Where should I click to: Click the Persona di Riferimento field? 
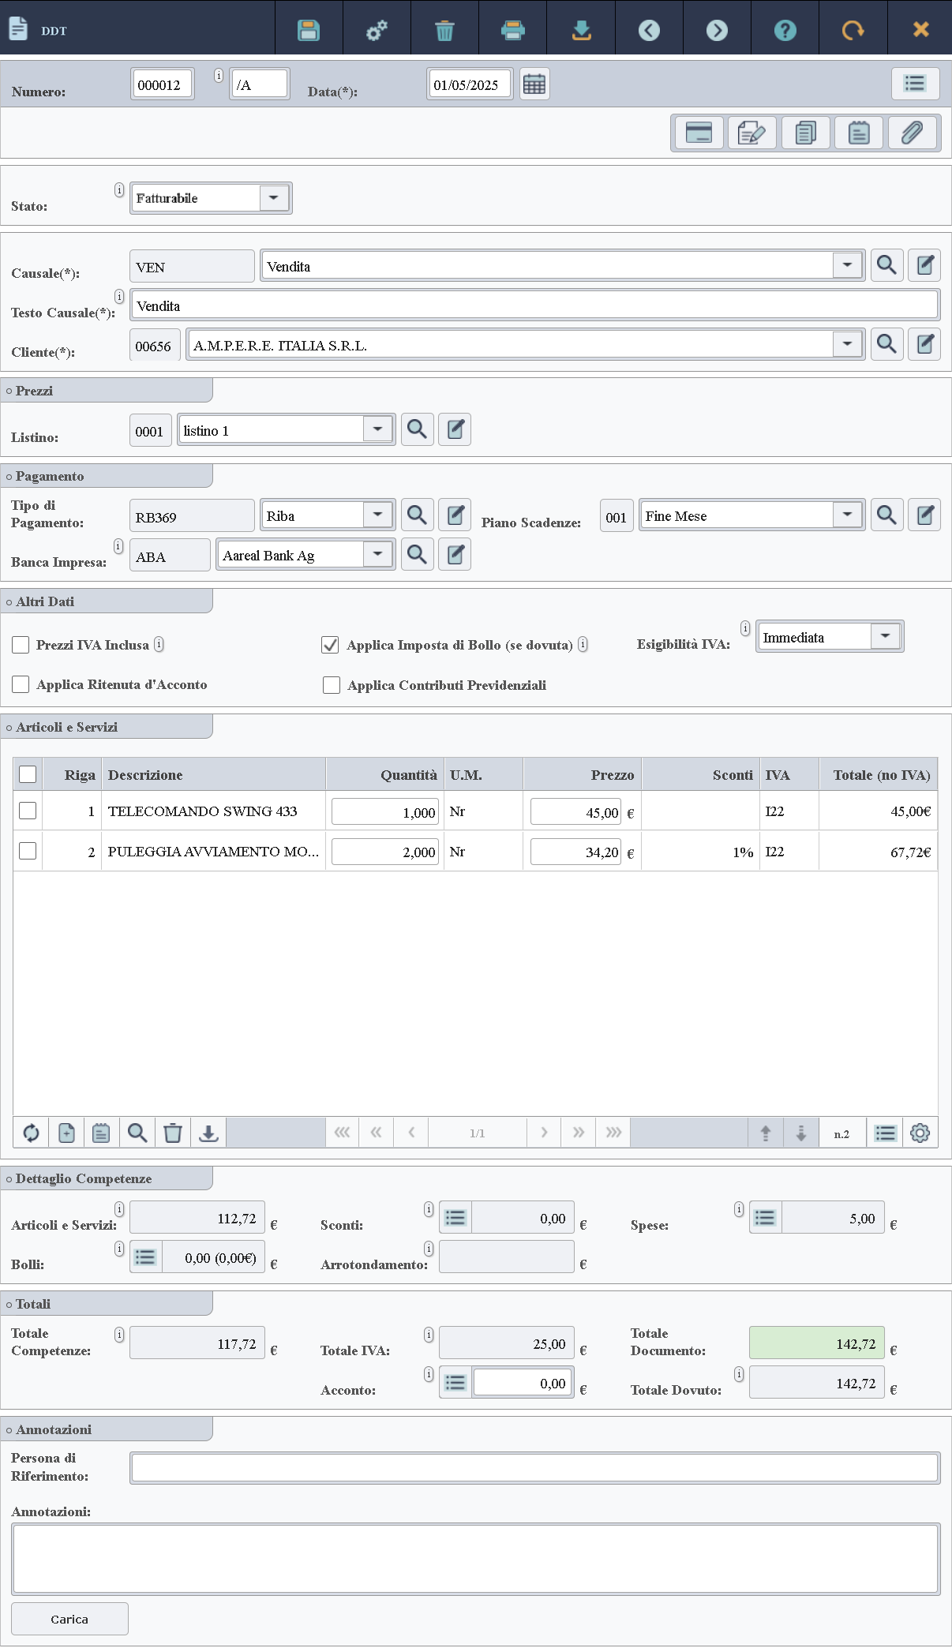pos(535,1468)
